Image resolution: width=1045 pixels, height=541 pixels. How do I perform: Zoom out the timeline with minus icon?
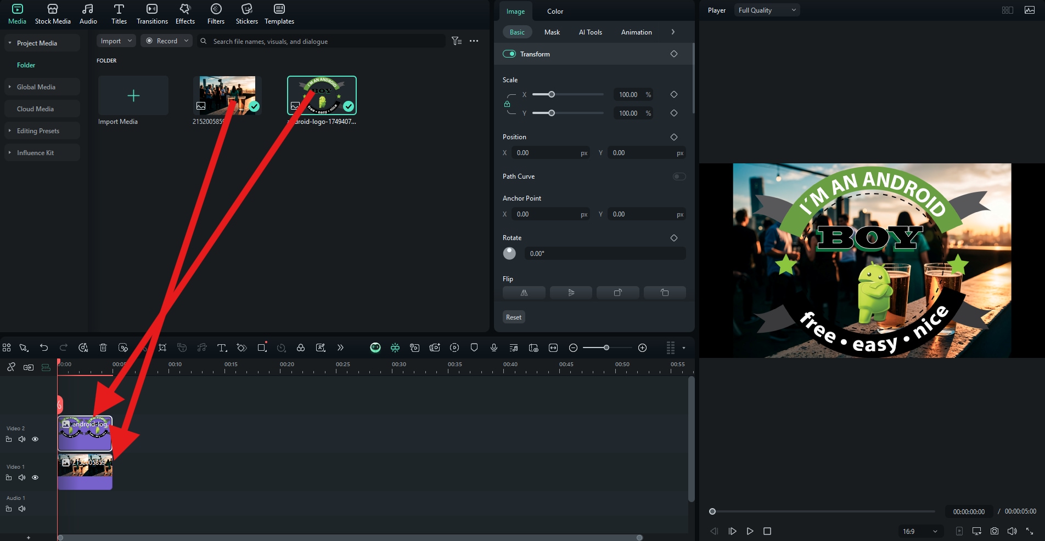point(573,348)
